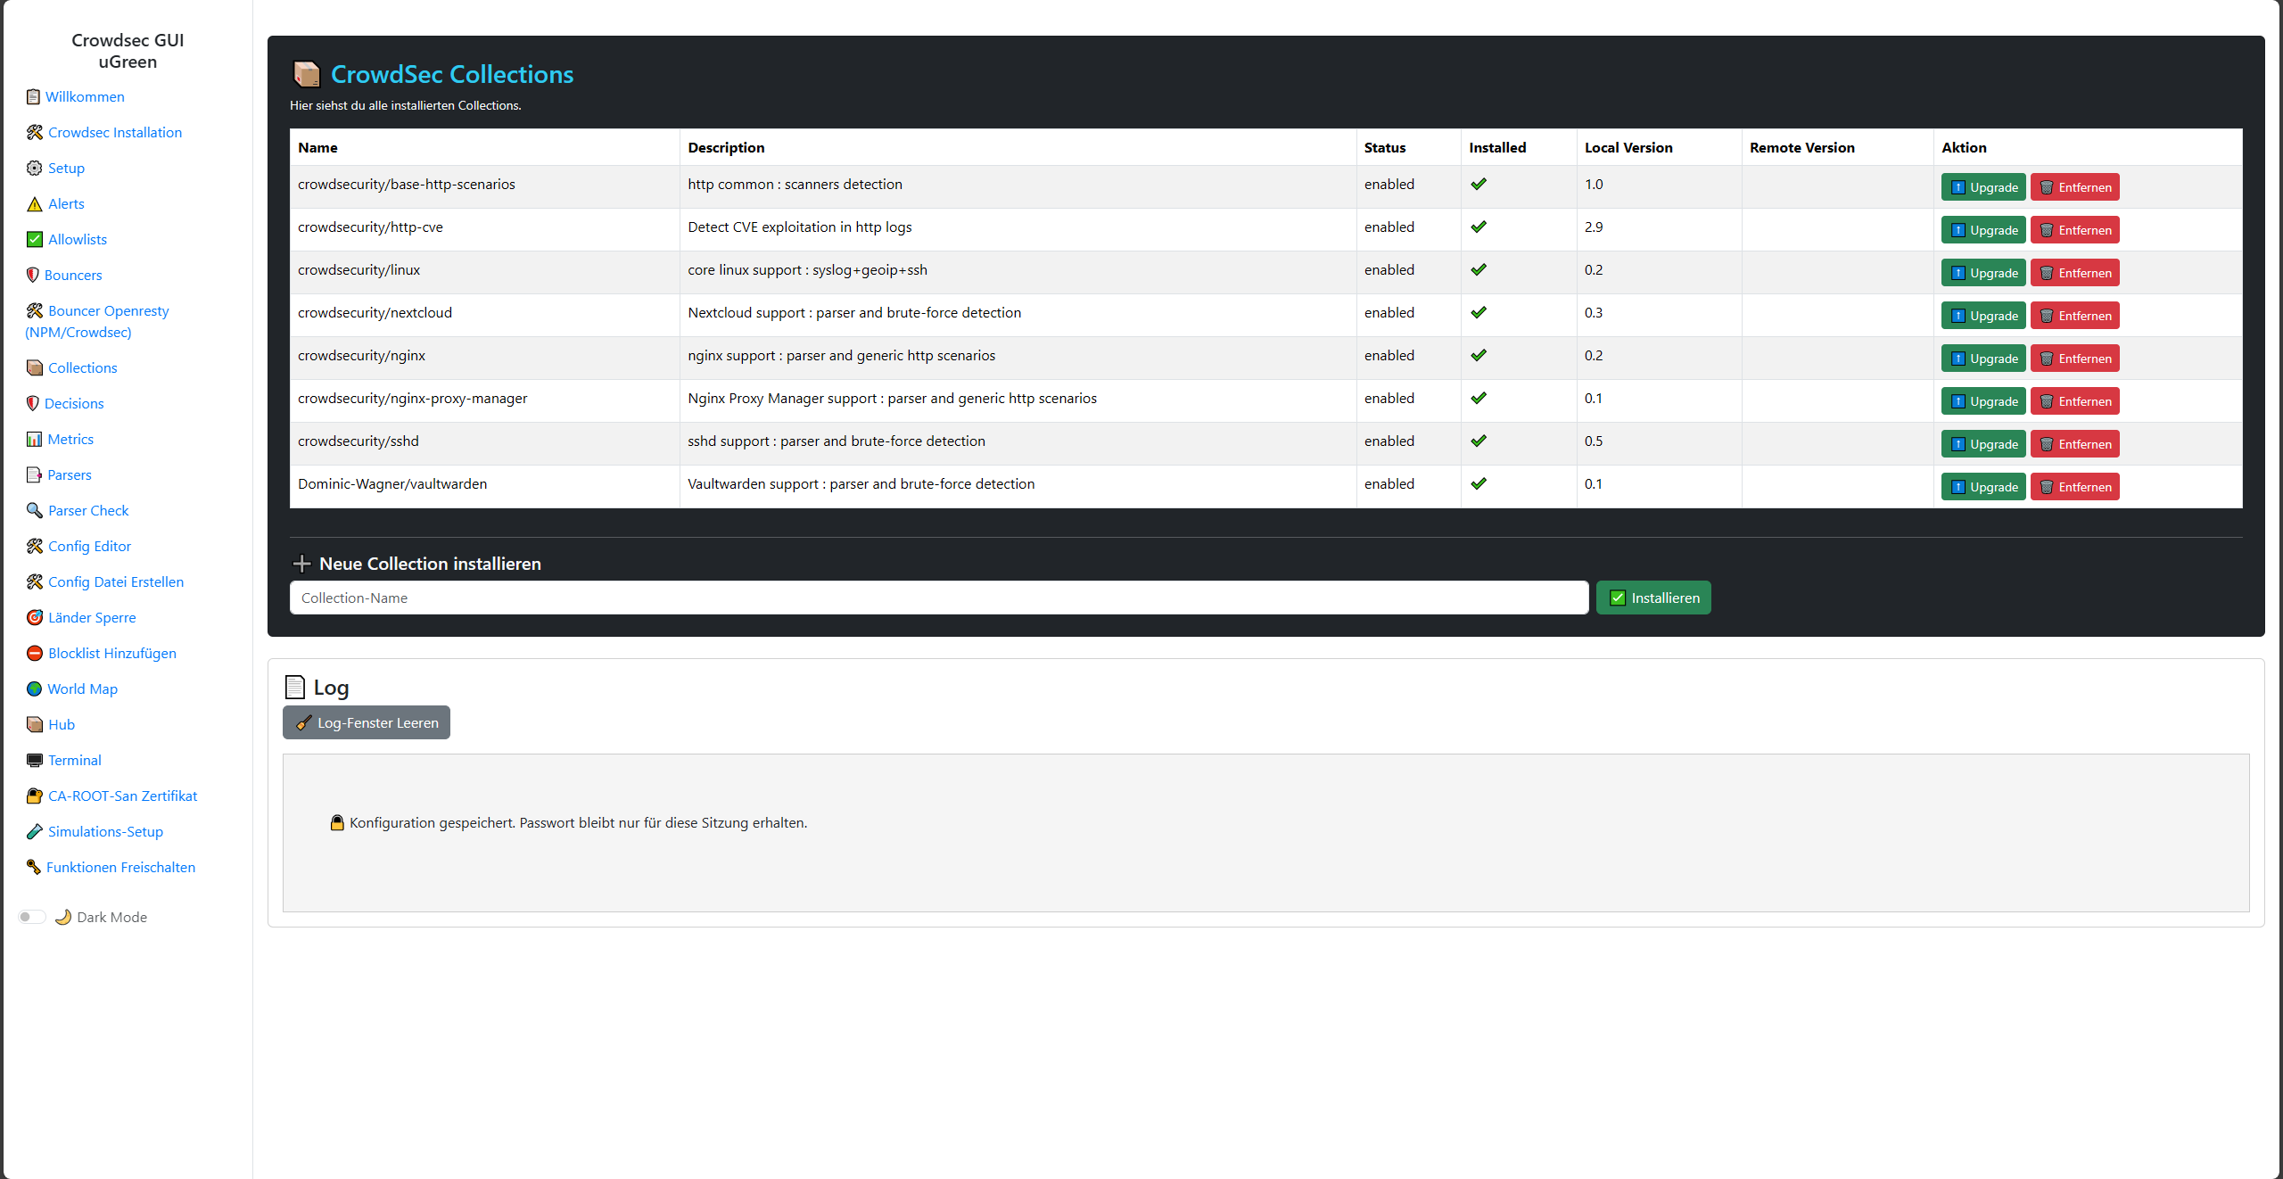Click the tools icon beside Crowdsec Installation

35,132
